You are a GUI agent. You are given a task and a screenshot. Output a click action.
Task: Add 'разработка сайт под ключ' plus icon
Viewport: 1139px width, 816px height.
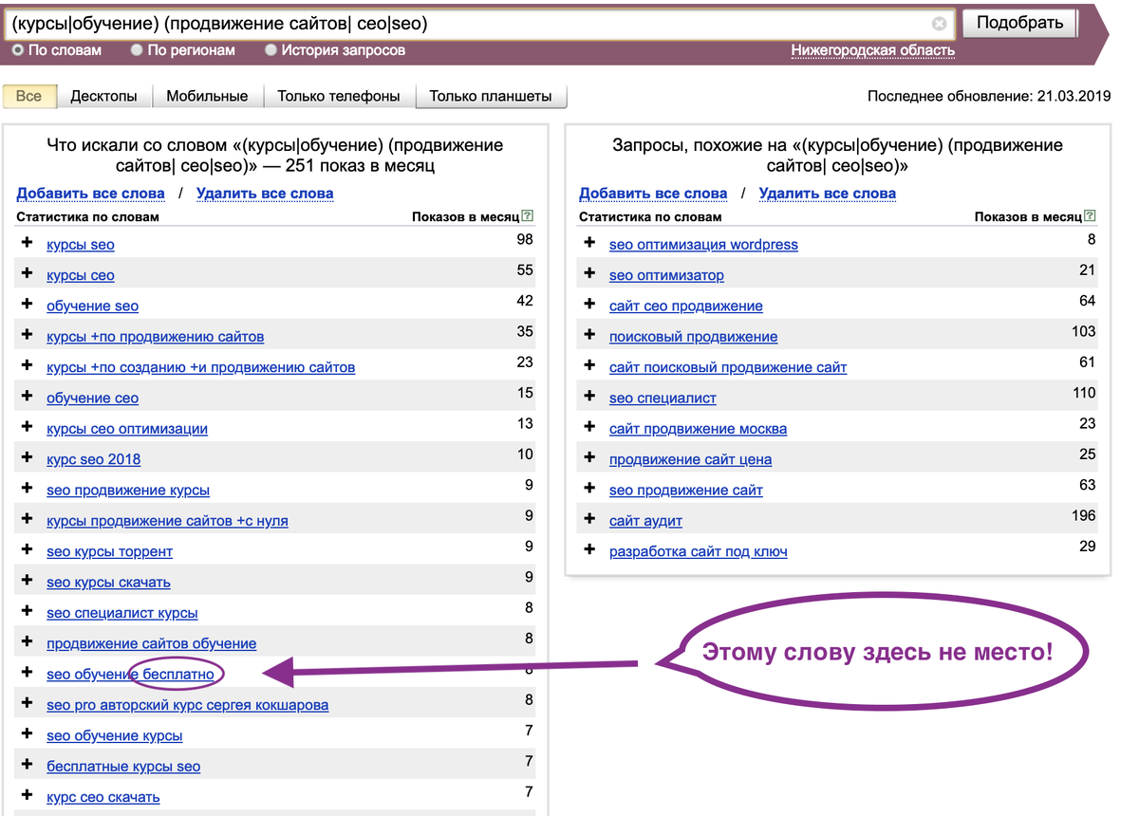[590, 550]
